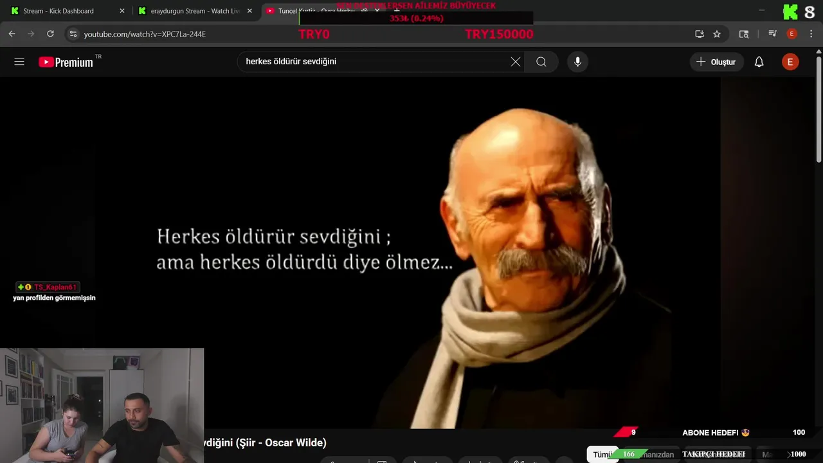The height and width of the screenshot is (463, 823).
Task: Close the Stream - Kick Dashboard tab
Action: tap(122, 11)
